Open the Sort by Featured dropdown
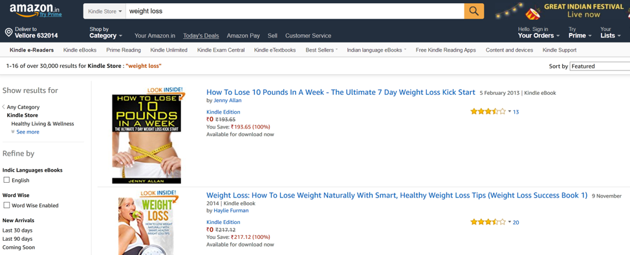Viewport: 630px width, 255px height. coord(600,66)
